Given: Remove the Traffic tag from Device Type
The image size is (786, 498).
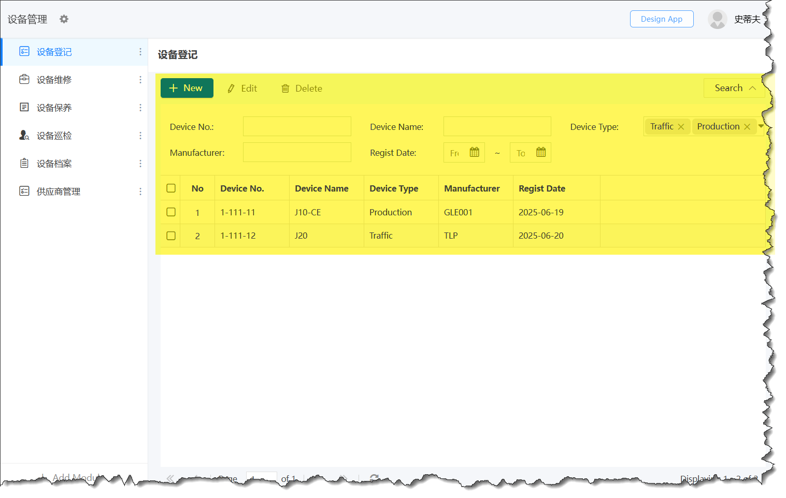Looking at the screenshot, I should pos(681,127).
